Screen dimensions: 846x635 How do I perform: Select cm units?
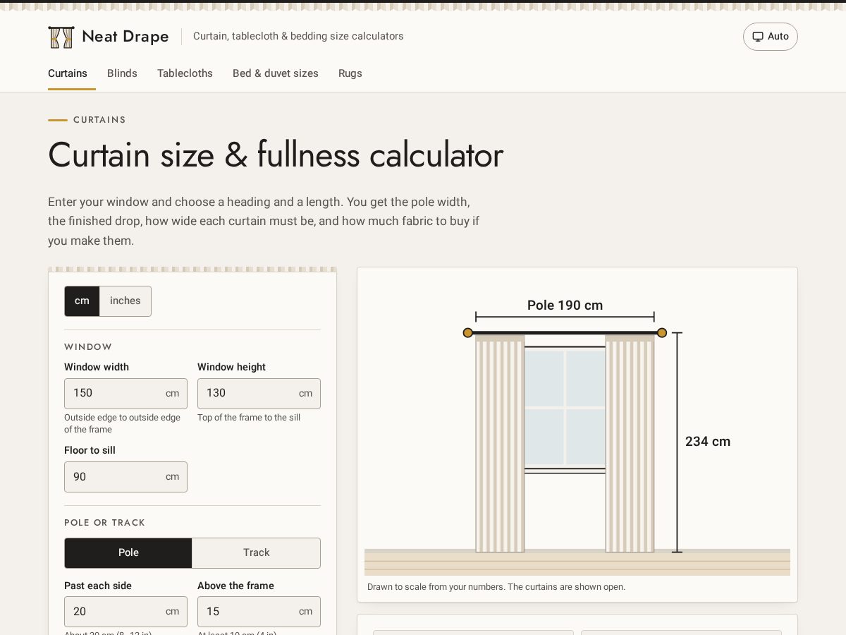[82, 301]
